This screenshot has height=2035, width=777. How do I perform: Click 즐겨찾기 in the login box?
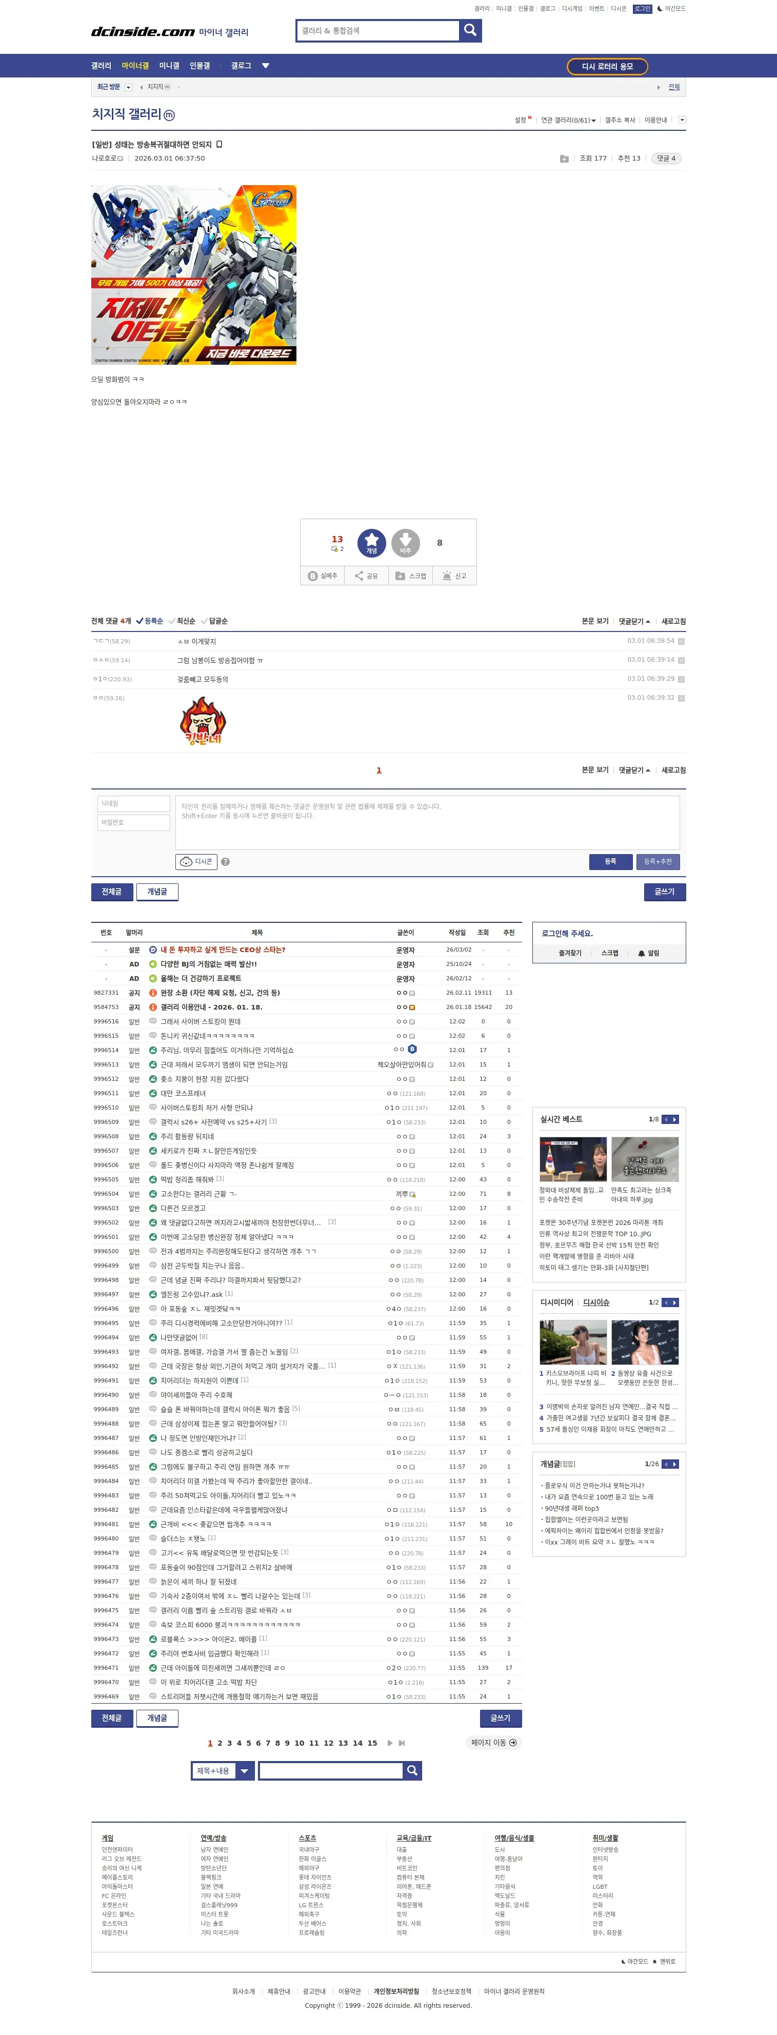point(570,954)
